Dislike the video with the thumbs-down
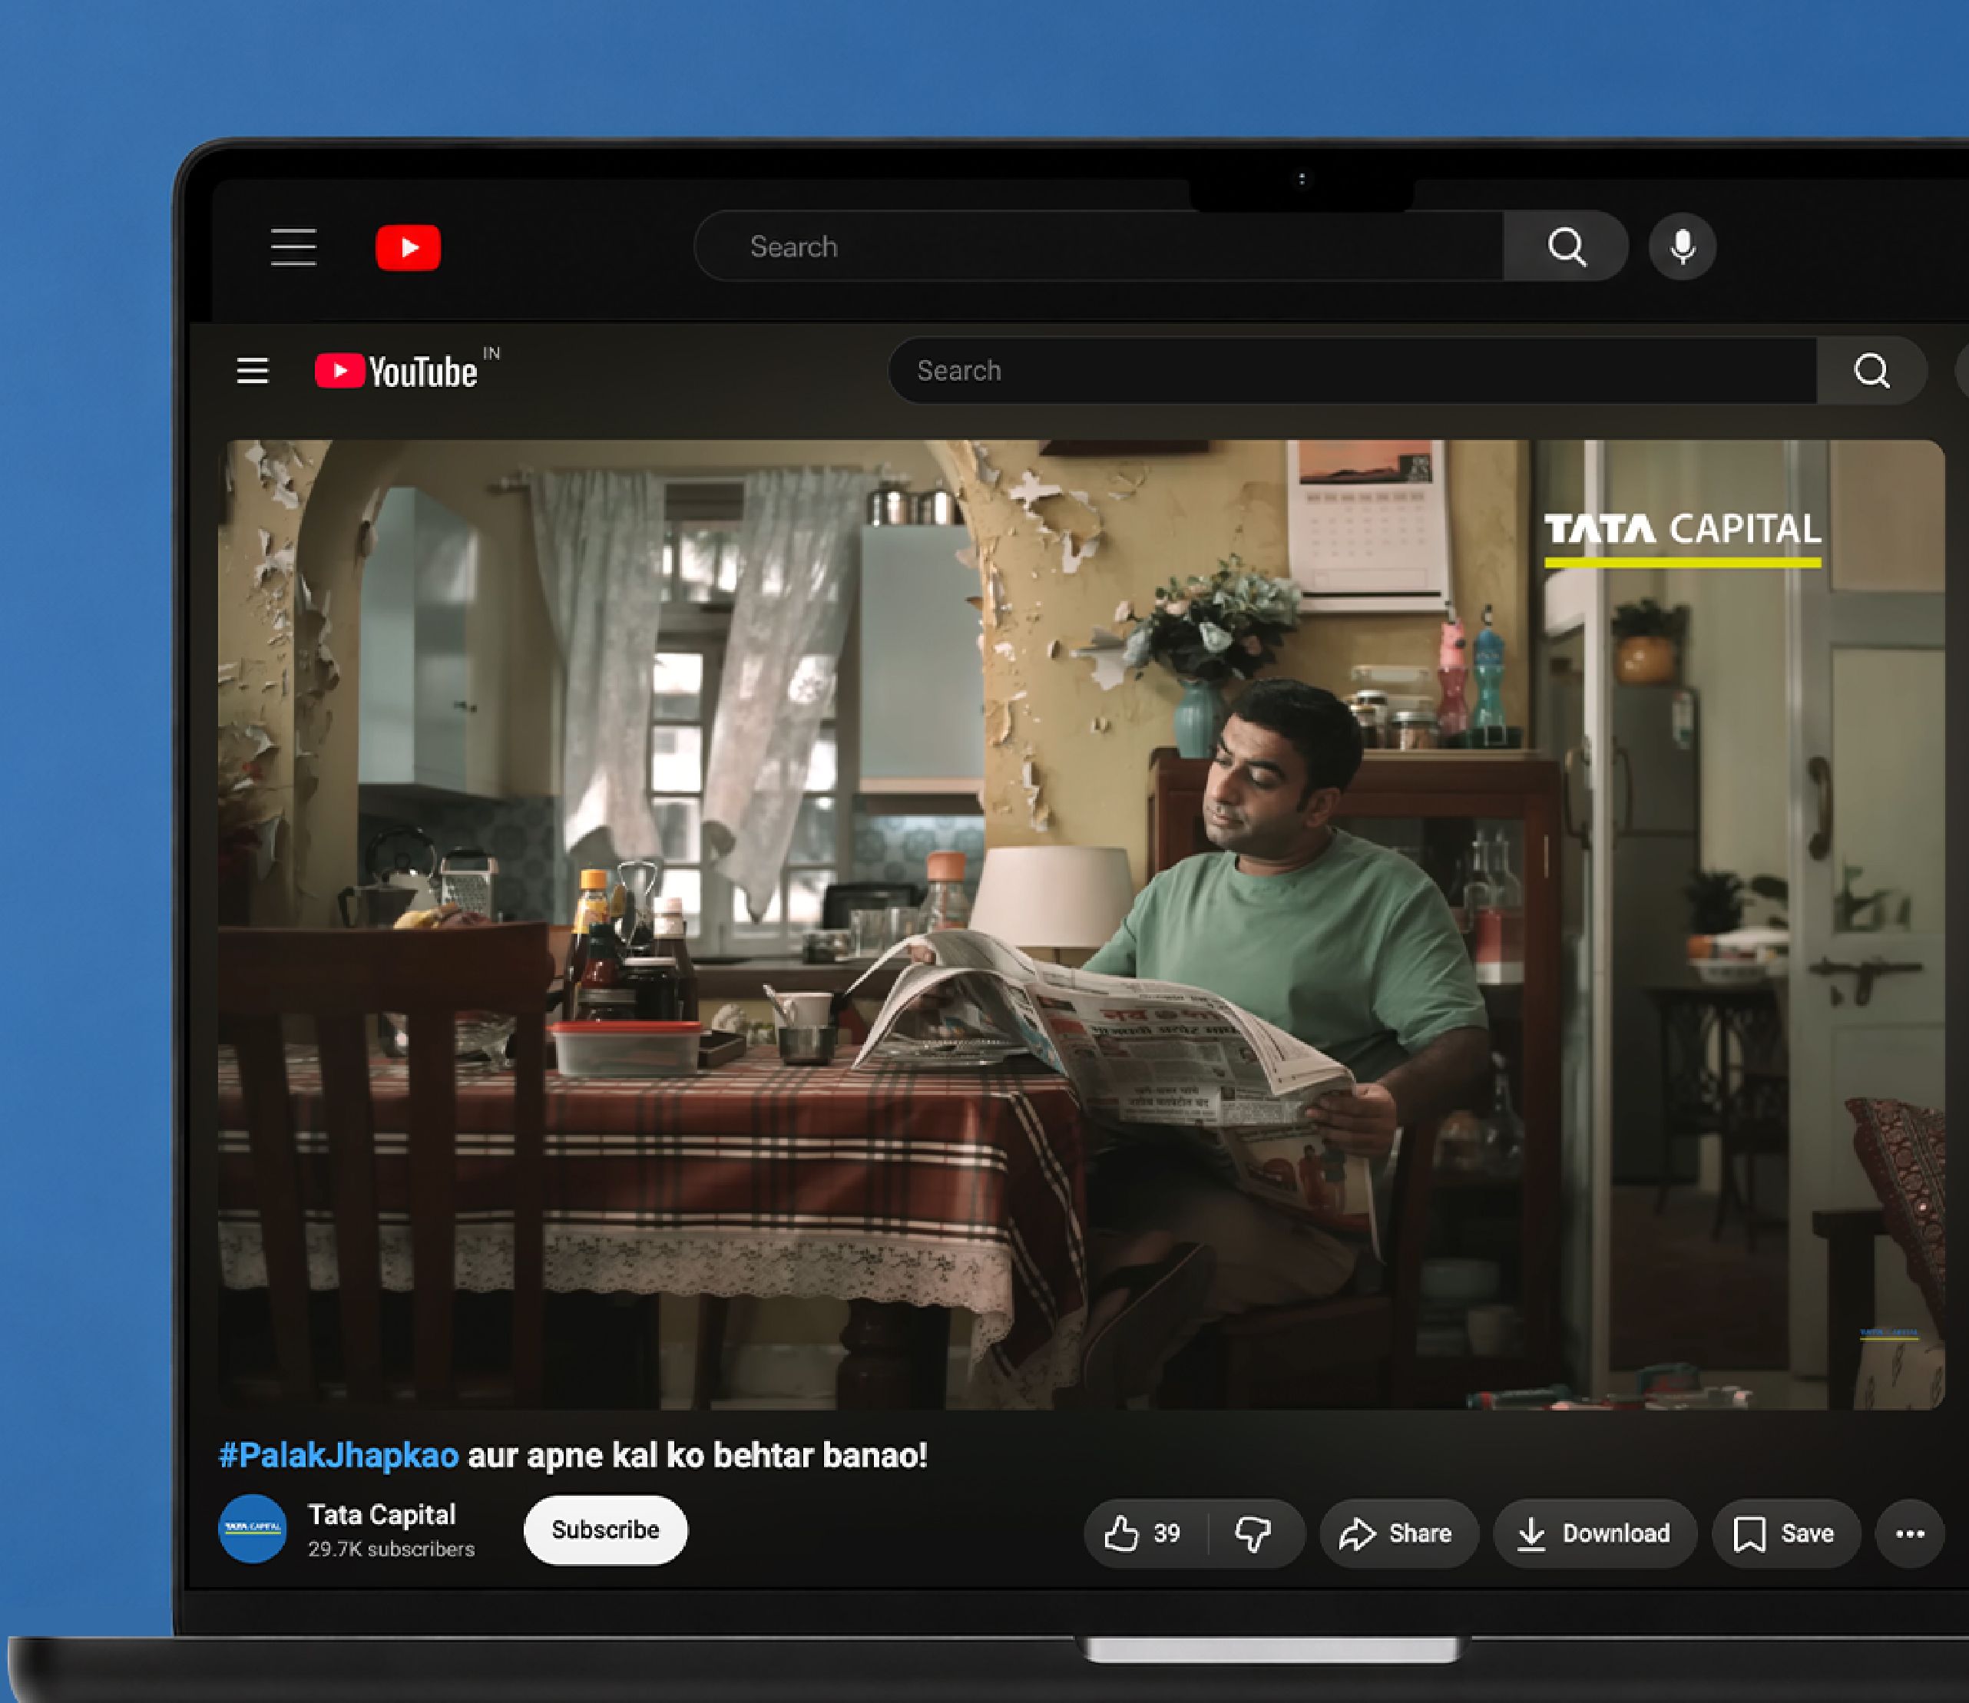1969x1703 pixels. [1254, 1533]
